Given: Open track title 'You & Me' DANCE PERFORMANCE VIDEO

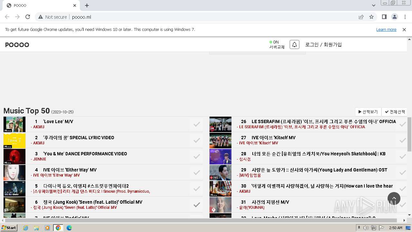Looking at the screenshot, I should tap(85, 154).
